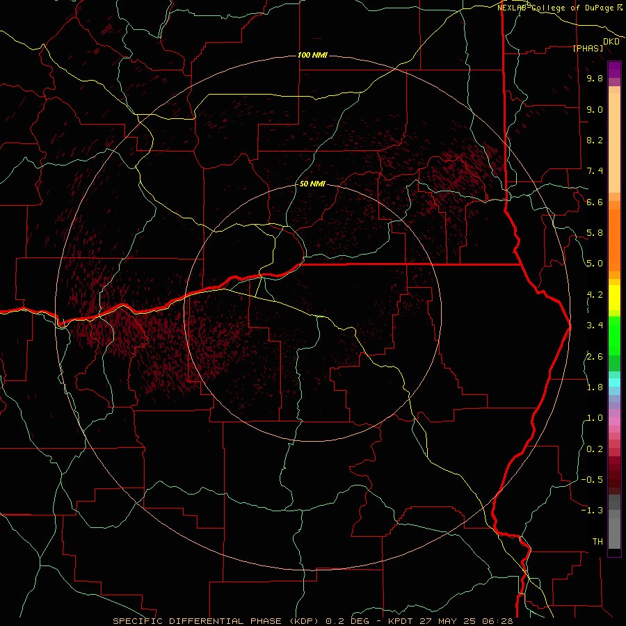Click the 1.0 value on the color scale
This screenshot has height=626, width=626.
595,418
